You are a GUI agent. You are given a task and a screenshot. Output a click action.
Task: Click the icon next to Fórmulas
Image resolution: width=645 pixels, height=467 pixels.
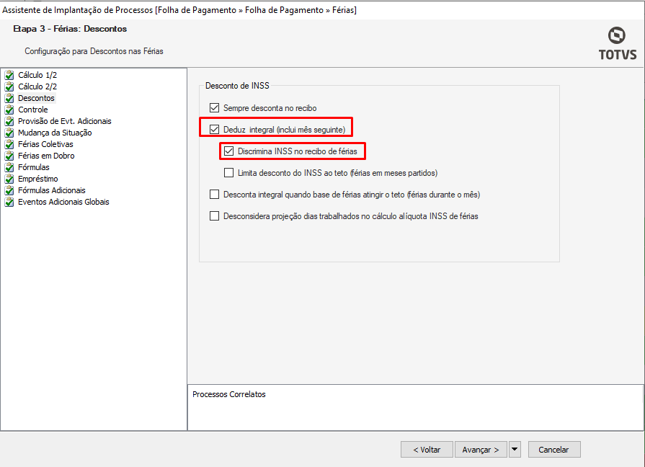pos(9,167)
